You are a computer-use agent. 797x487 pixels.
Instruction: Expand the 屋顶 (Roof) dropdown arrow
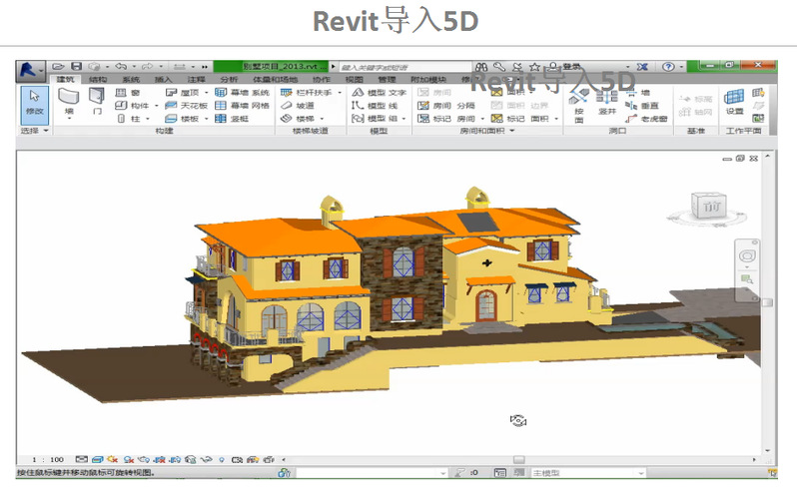pos(207,92)
